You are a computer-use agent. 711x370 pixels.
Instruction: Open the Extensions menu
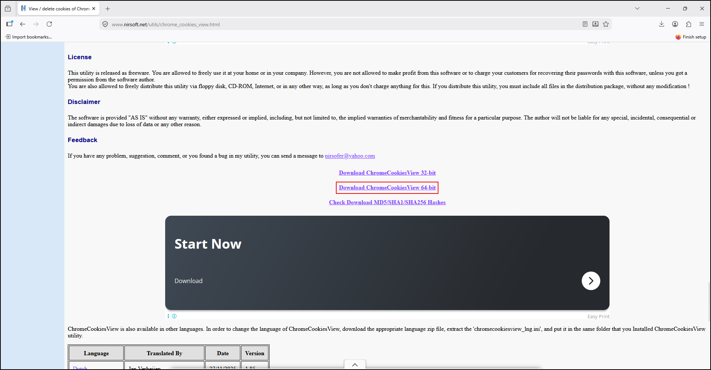click(x=688, y=24)
